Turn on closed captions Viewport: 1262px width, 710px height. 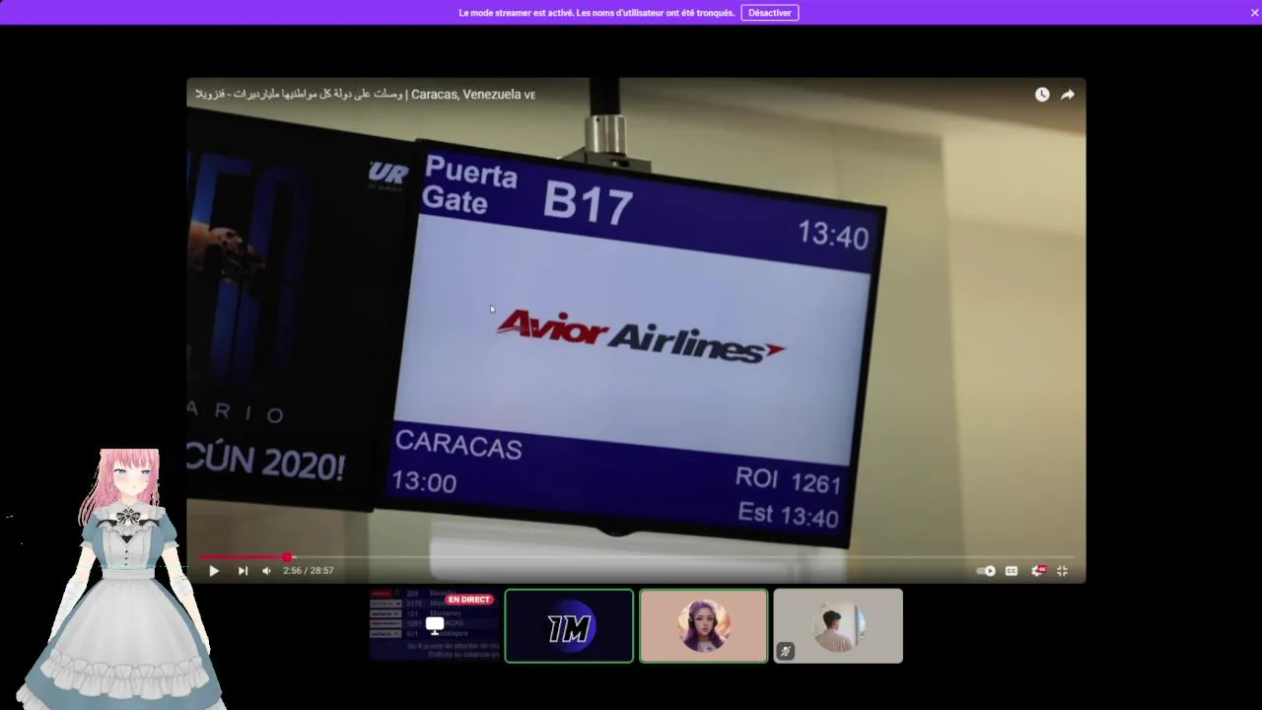(x=1012, y=570)
